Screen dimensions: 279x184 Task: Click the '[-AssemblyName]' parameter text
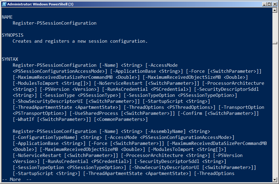point(166,131)
